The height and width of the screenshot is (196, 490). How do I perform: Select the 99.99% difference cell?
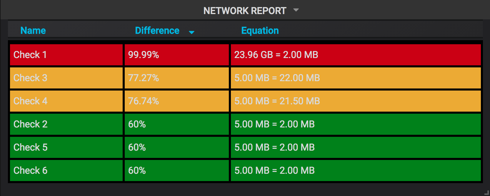coord(176,55)
